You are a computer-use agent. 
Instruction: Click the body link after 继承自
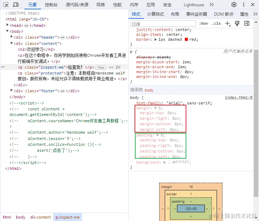point(149,90)
